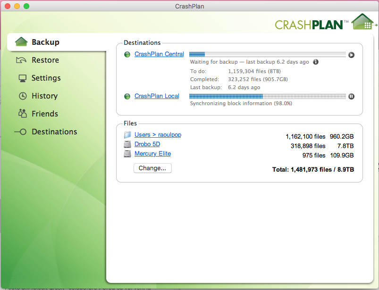
Task: Click the Backup house icon in sidebar
Action: tap(22, 42)
